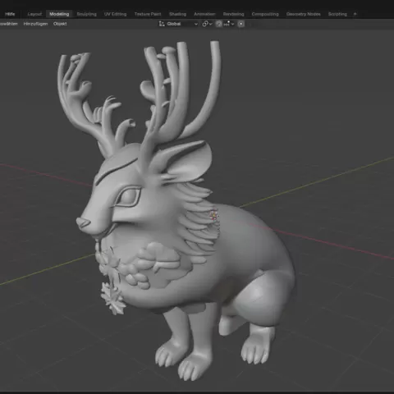
Task: Switch to the Texture Paint tab
Action: tap(148, 14)
